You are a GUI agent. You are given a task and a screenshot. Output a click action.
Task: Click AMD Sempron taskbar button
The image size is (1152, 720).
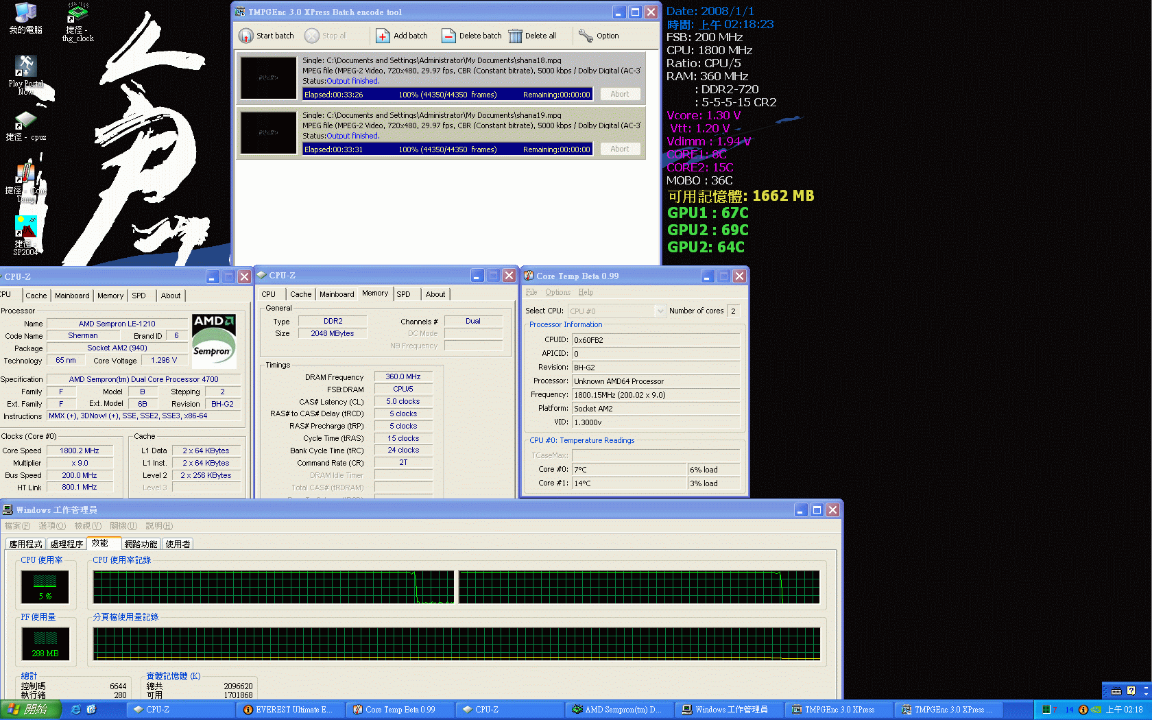point(620,710)
